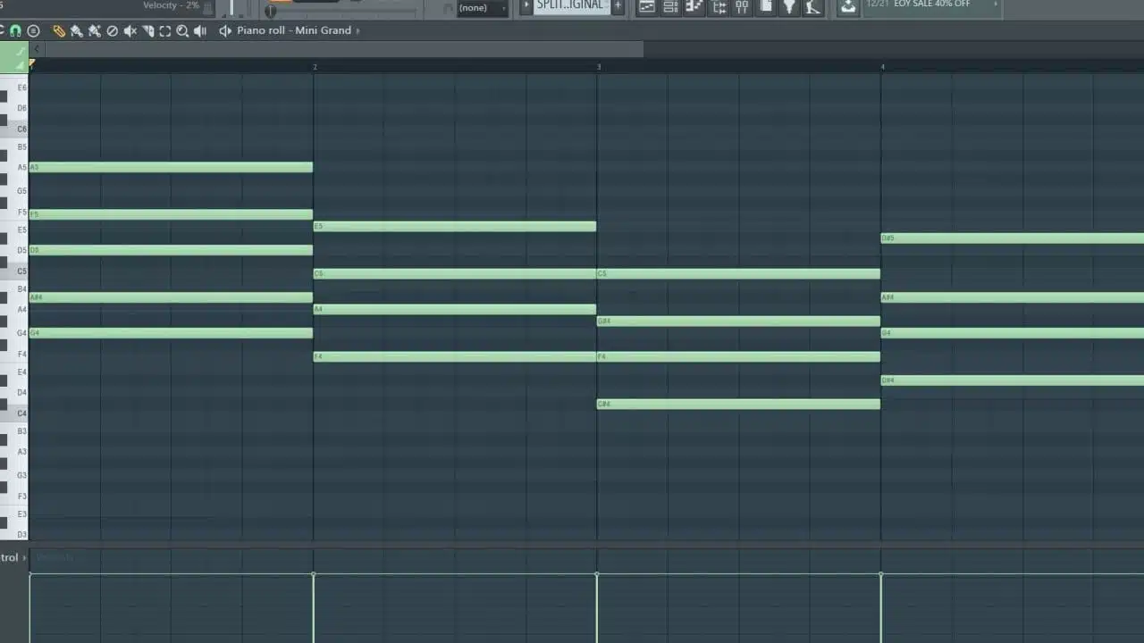Screen dimensions: 1144x643
Task: Click the D3 piano key
Action: click(x=14, y=534)
